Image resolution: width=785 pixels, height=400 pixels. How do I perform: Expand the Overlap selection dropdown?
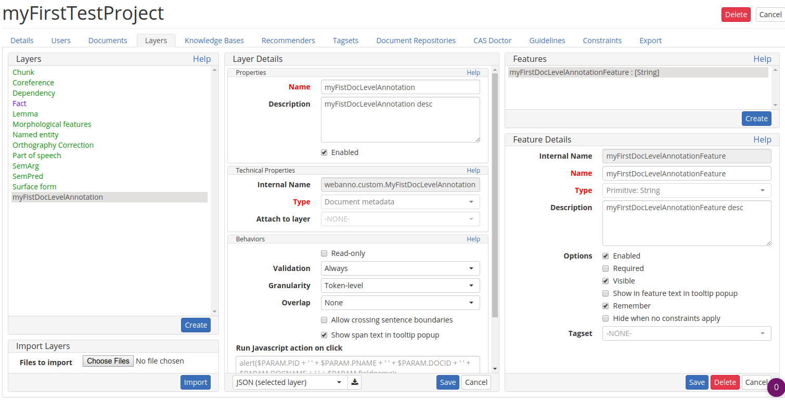[x=400, y=302]
